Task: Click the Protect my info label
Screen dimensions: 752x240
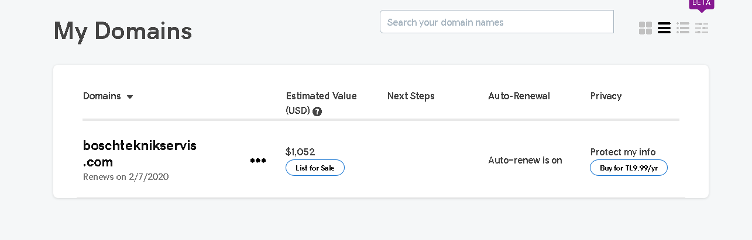Action: pyautogui.click(x=623, y=152)
